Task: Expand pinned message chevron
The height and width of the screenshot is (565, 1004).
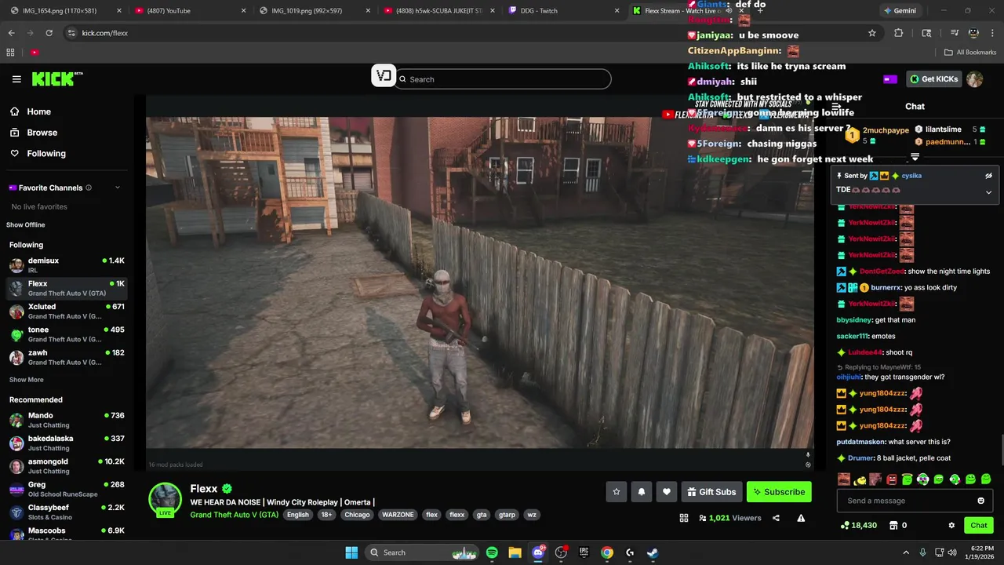Action: point(988,191)
